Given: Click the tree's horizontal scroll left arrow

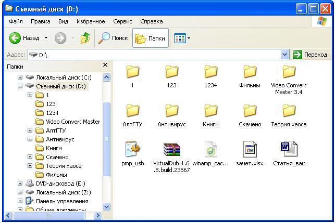Looking at the screenshot, I should (8, 215).
